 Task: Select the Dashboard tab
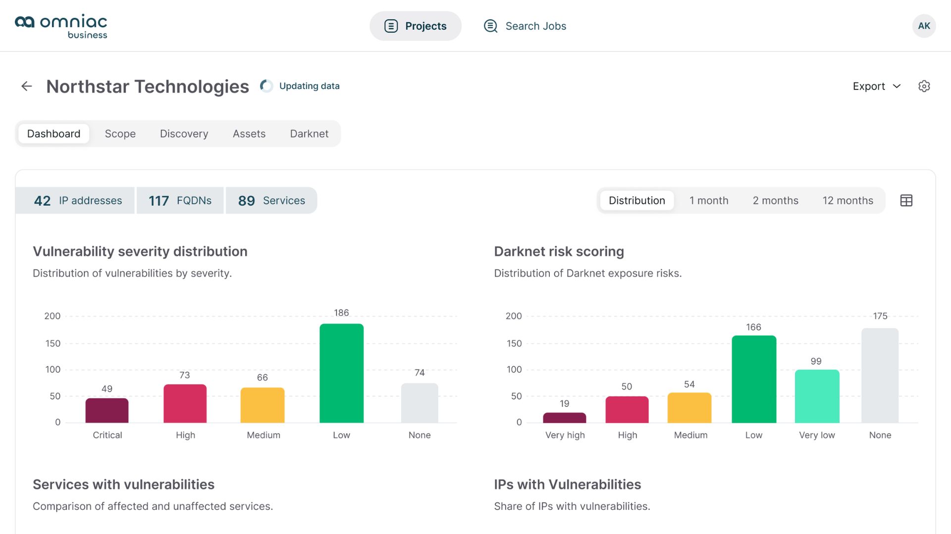[x=53, y=133]
